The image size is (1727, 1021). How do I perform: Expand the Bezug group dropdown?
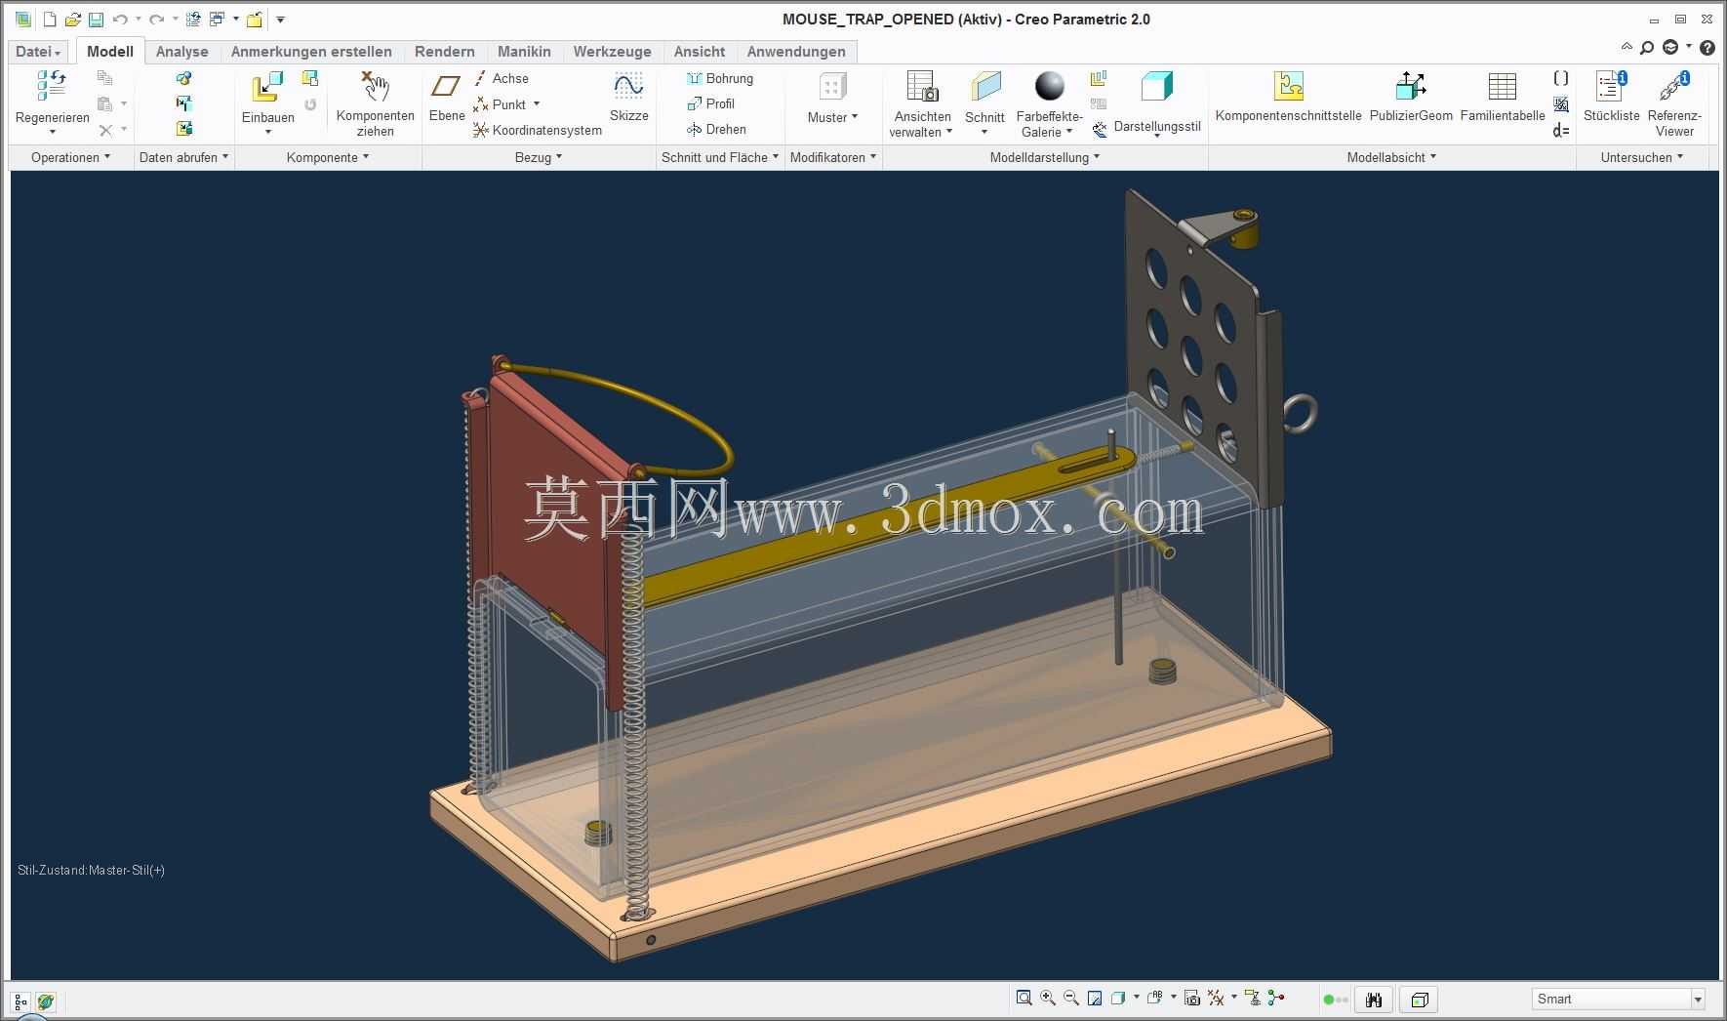[x=539, y=157]
